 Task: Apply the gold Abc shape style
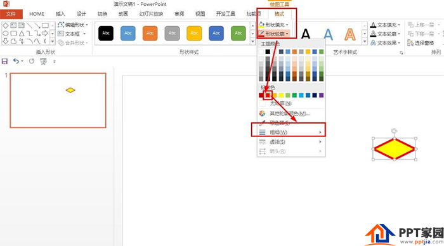coord(194,33)
